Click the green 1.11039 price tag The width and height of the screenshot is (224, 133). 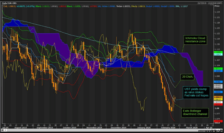click(x=218, y=52)
